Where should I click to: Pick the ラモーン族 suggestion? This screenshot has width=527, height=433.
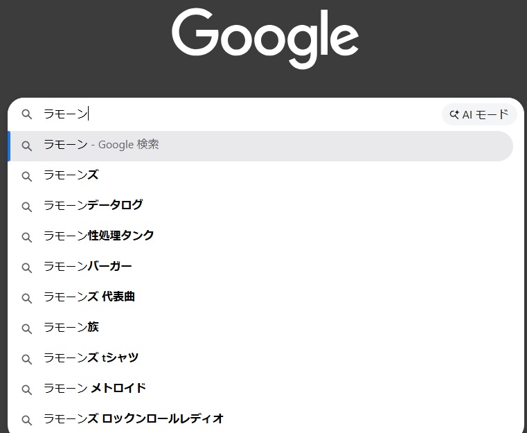(x=71, y=328)
